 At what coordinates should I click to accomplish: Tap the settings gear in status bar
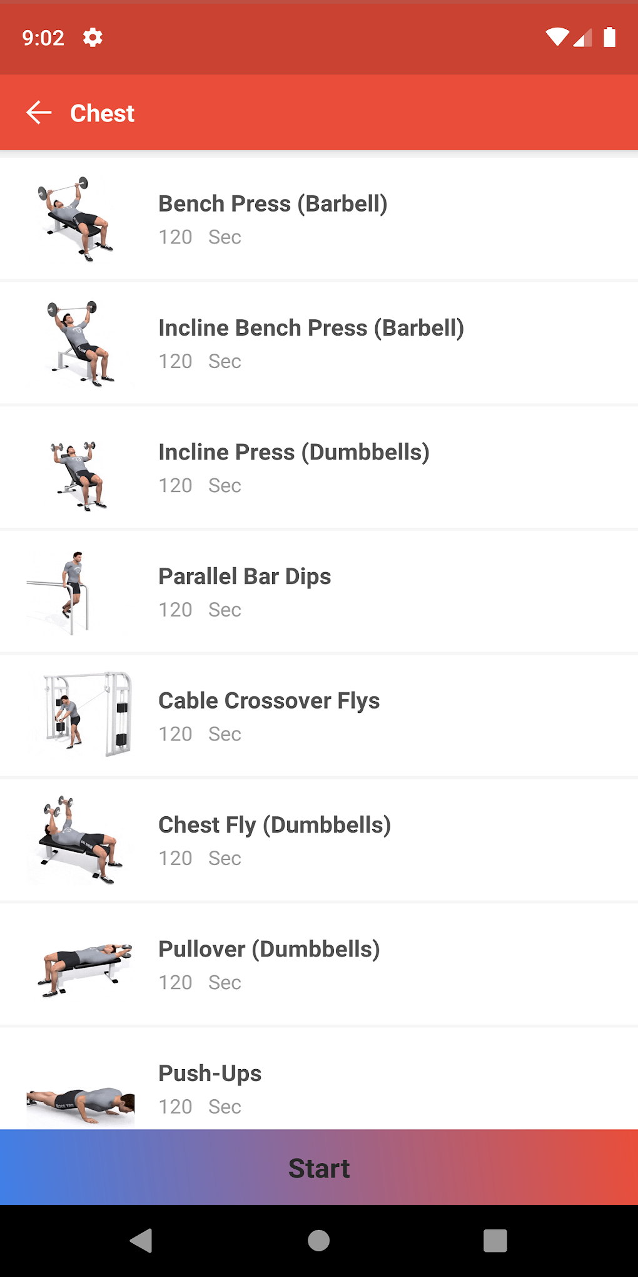93,38
